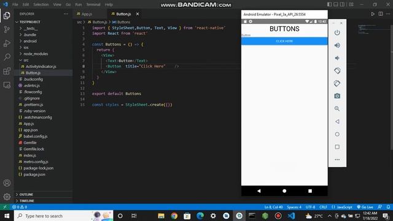Toggle the panel layout icon
Image resolution: width=393 pixels, height=221 pixels.
tap(336, 4)
